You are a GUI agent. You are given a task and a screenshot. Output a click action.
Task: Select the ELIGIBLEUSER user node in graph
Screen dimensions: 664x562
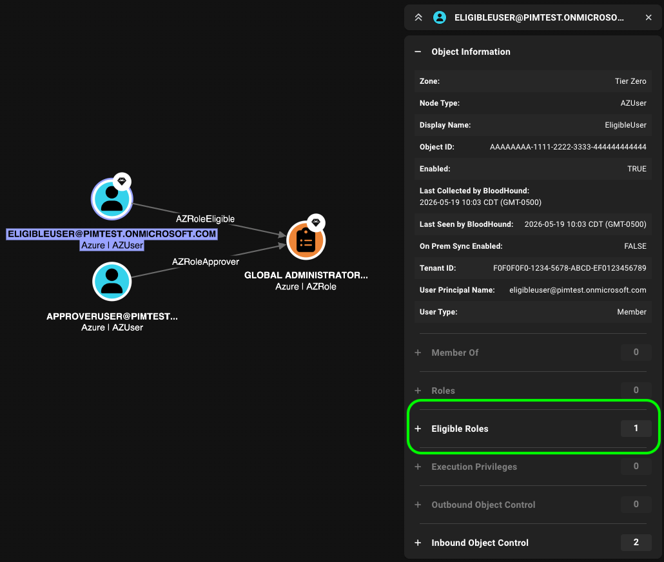click(112, 199)
